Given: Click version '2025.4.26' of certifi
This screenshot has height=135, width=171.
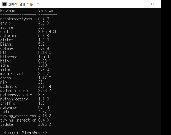Looking at the screenshot, I should (x=48, y=32).
